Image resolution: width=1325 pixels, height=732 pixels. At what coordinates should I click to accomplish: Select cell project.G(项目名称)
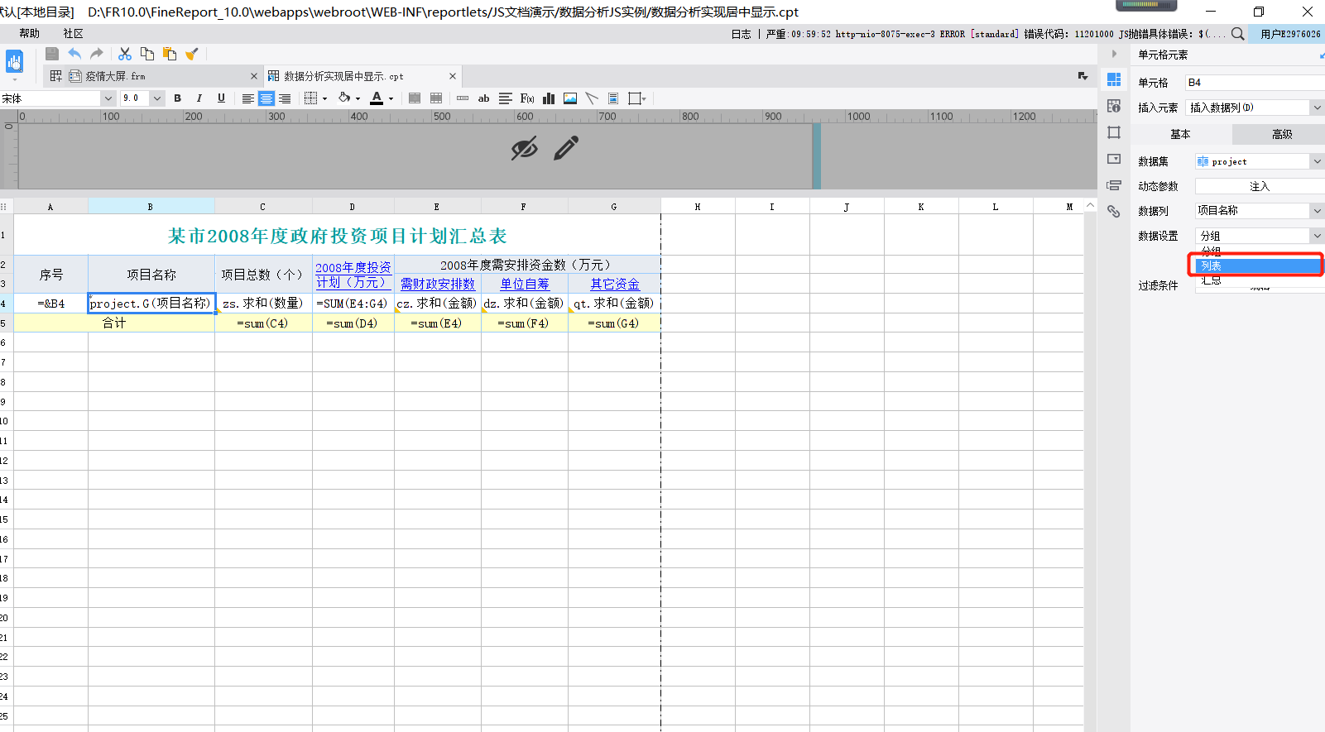pyautogui.click(x=151, y=304)
